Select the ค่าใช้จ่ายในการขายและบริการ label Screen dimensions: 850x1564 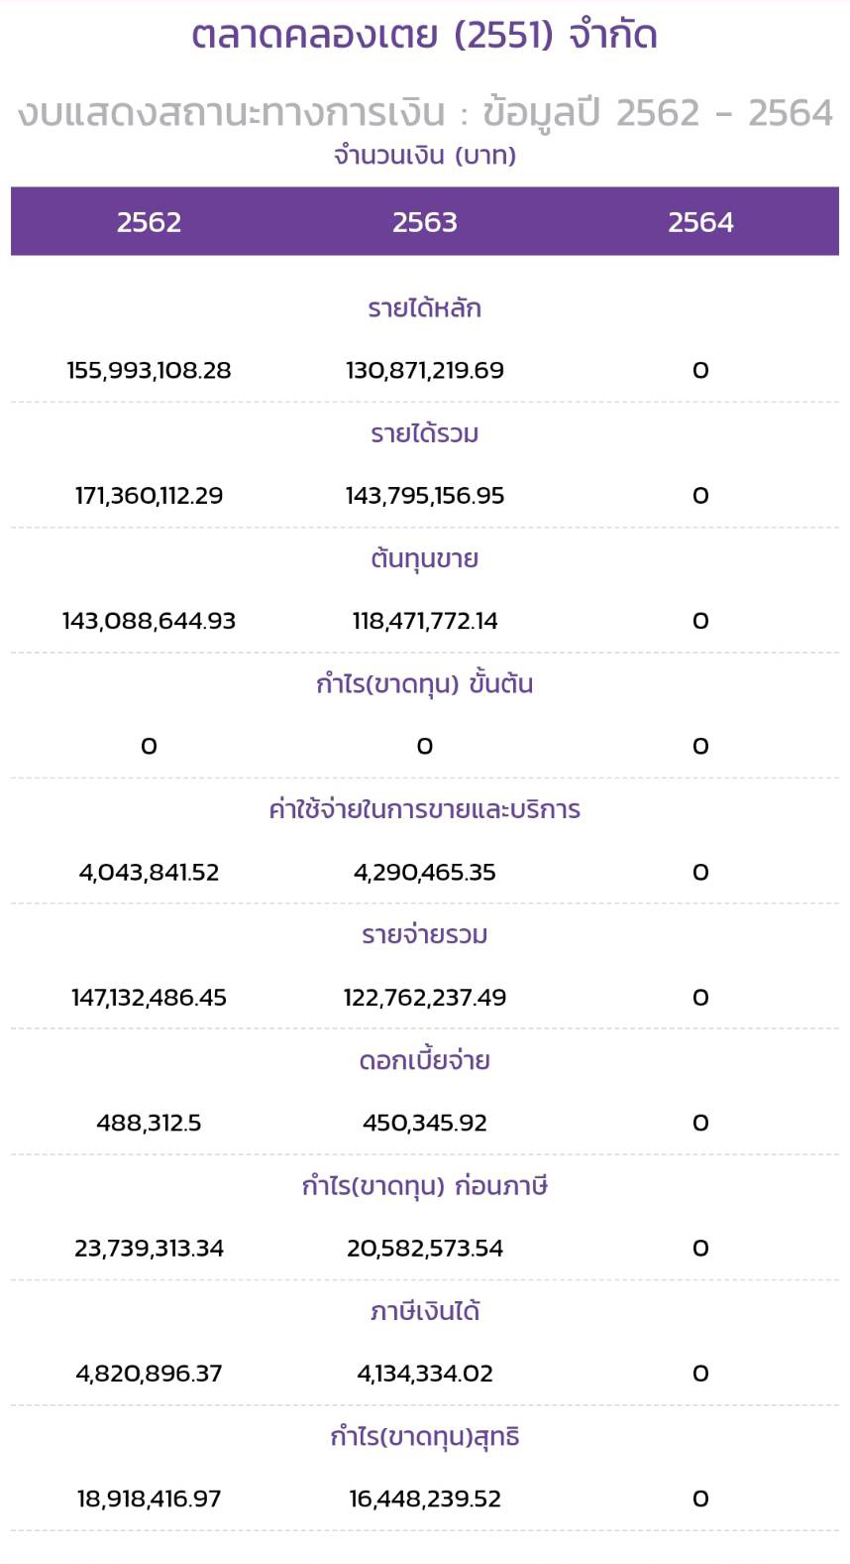424,809
